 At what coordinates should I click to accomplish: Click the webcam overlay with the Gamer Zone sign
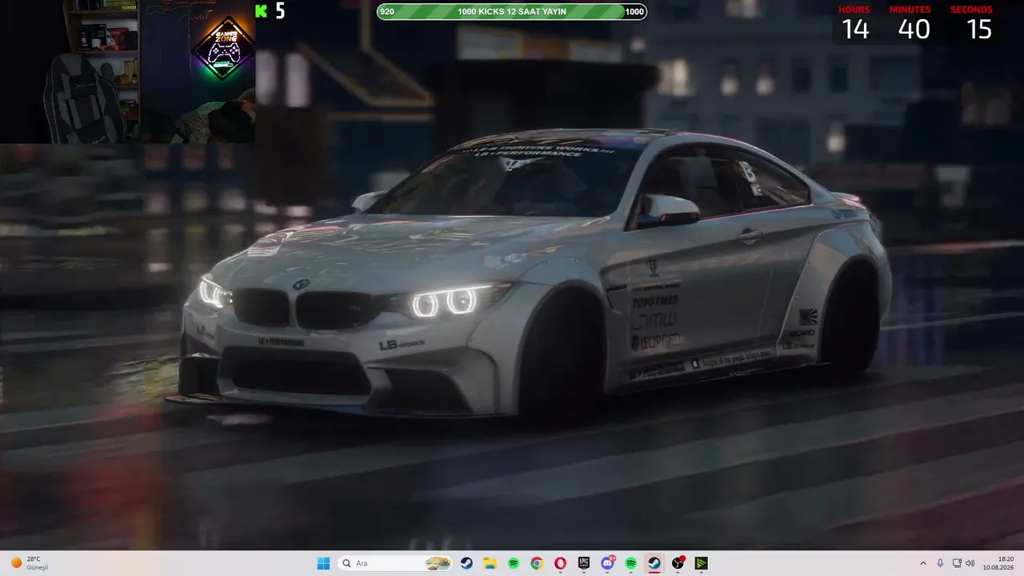point(128,72)
